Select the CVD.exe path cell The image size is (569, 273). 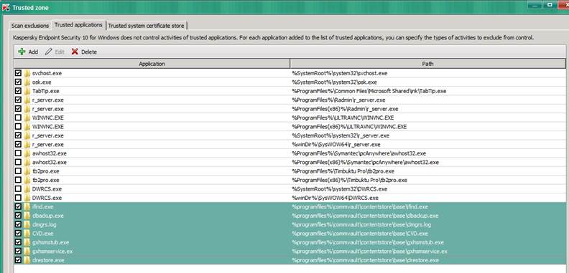360,233
